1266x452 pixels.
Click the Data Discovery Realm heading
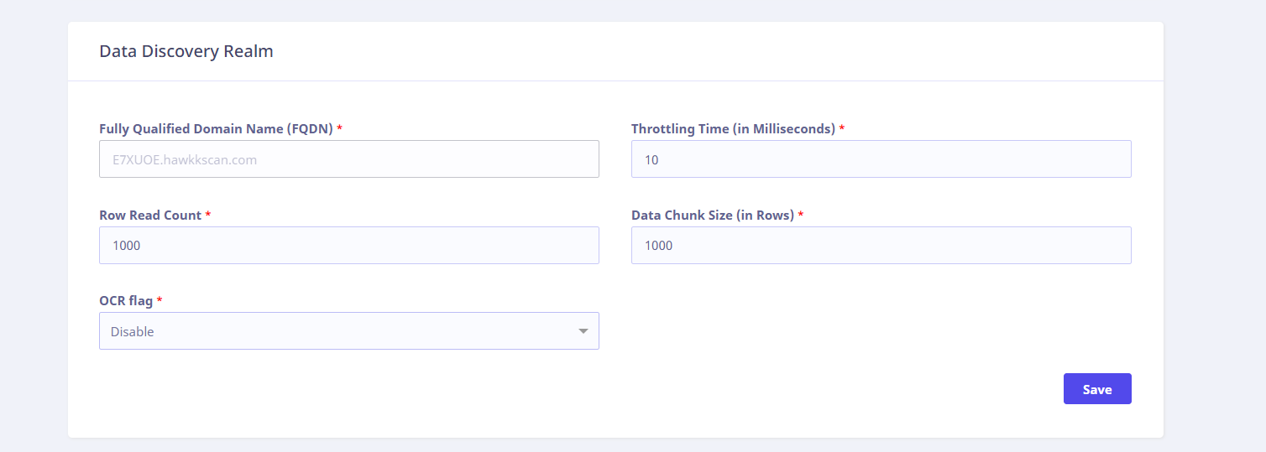tap(186, 51)
